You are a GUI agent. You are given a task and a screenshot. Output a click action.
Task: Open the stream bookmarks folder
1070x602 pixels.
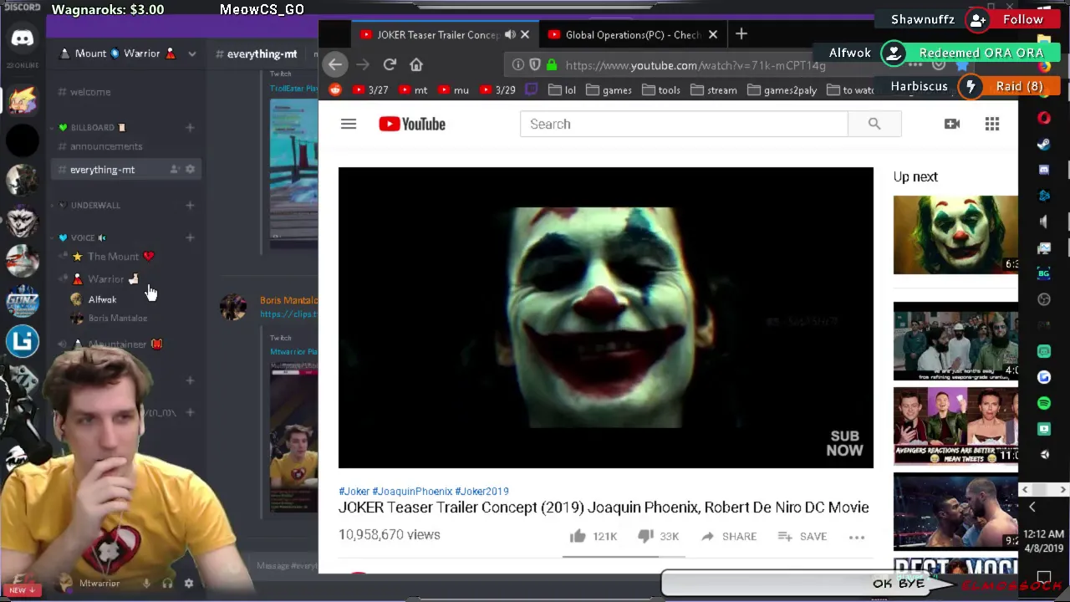[714, 89]
